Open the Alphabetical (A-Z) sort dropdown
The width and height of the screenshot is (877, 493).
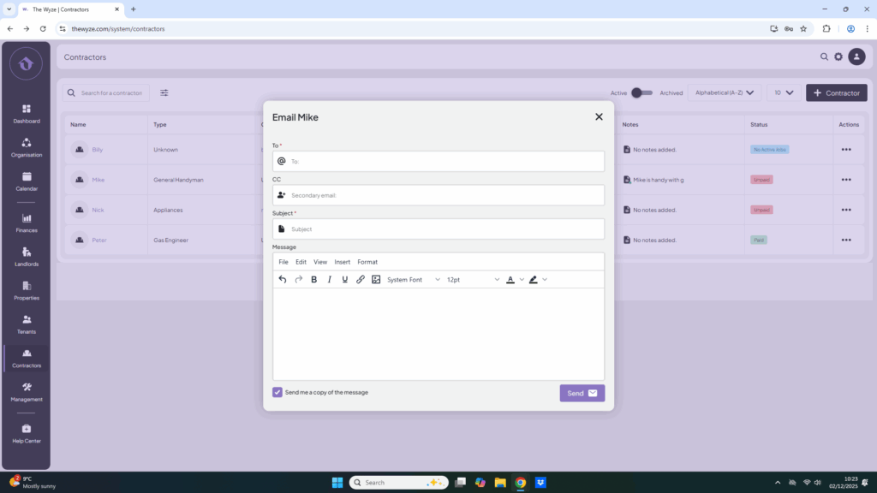[724, 92]
